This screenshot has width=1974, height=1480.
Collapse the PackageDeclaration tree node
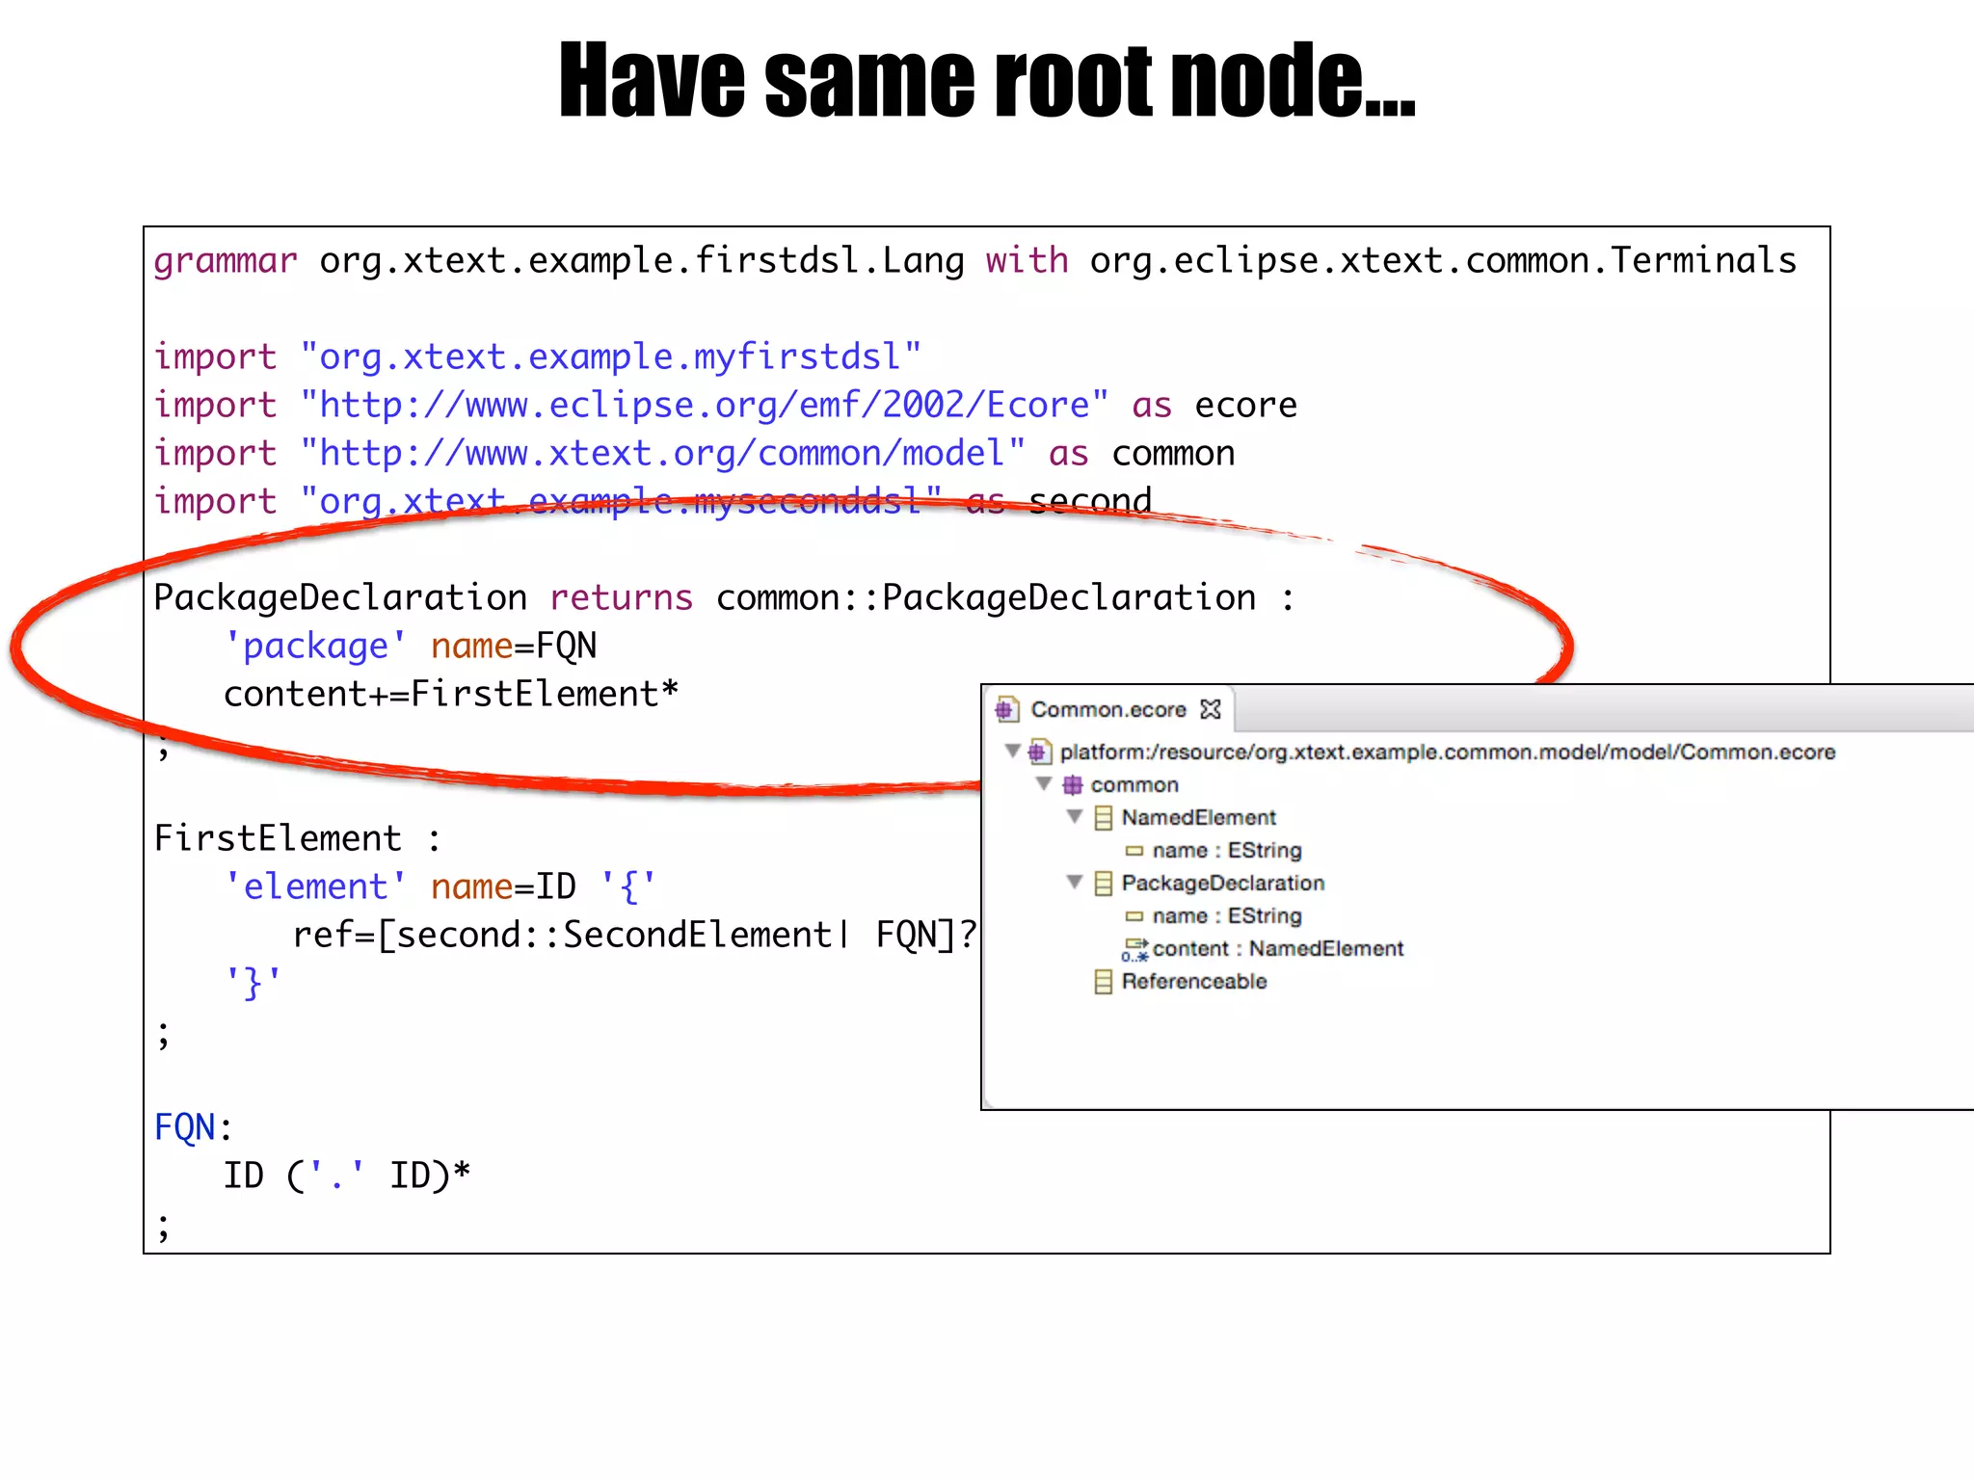[1076, 882]
